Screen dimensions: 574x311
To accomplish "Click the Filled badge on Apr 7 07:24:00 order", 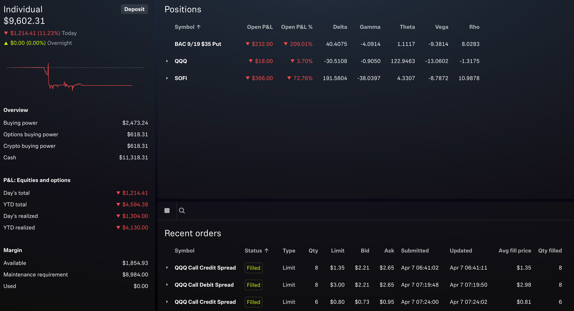I will click(x=253, y=302).
